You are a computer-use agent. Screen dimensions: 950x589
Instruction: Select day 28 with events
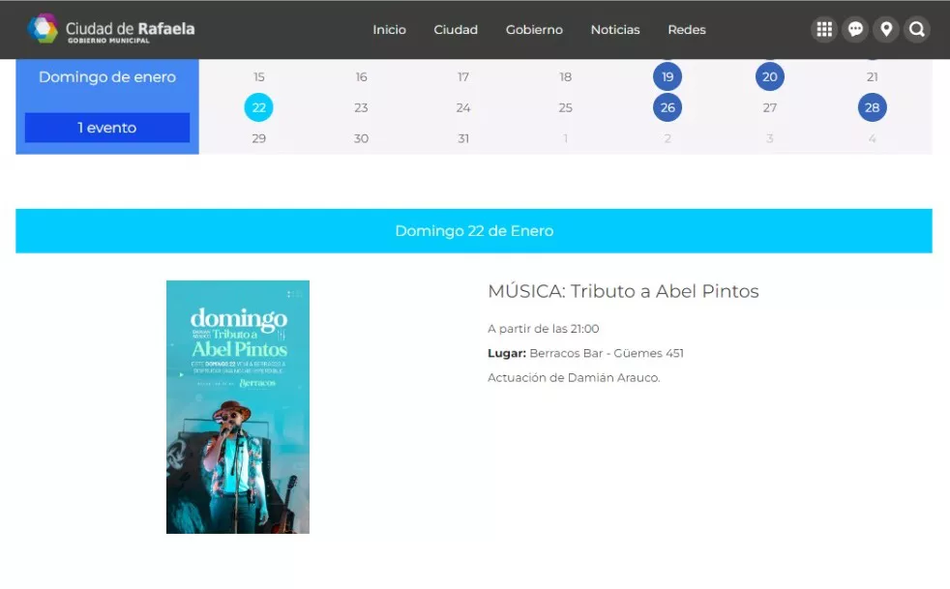pyautogui.click(x=873, y=107)
